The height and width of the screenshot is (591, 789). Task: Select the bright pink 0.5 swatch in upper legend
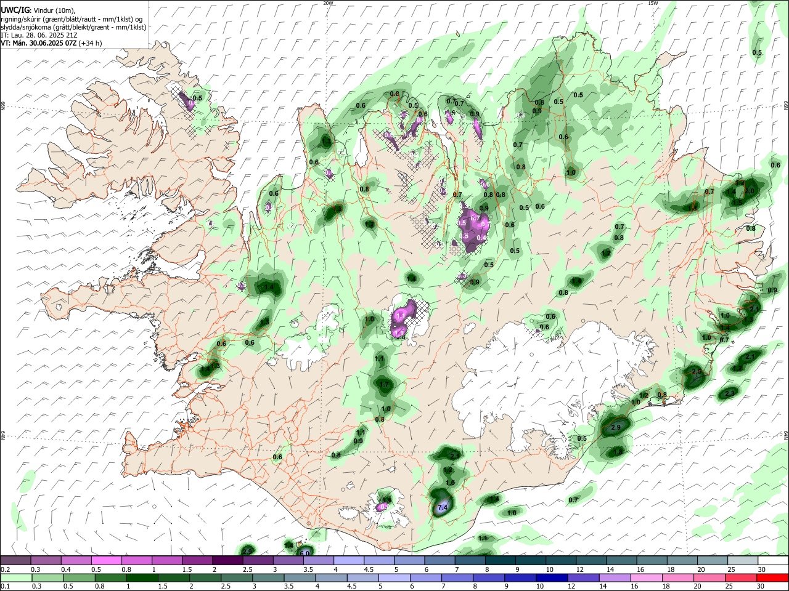pyautogui.click(x=106, y=560)
